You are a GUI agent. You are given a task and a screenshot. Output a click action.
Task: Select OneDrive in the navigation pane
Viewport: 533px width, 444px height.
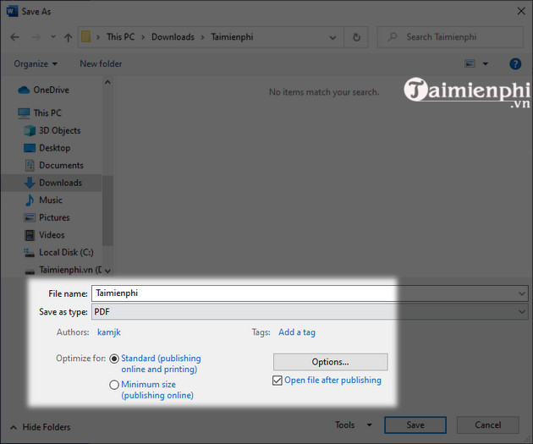pos(51,90)
